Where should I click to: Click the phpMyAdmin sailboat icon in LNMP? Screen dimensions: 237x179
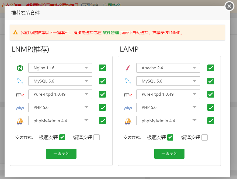20,121
